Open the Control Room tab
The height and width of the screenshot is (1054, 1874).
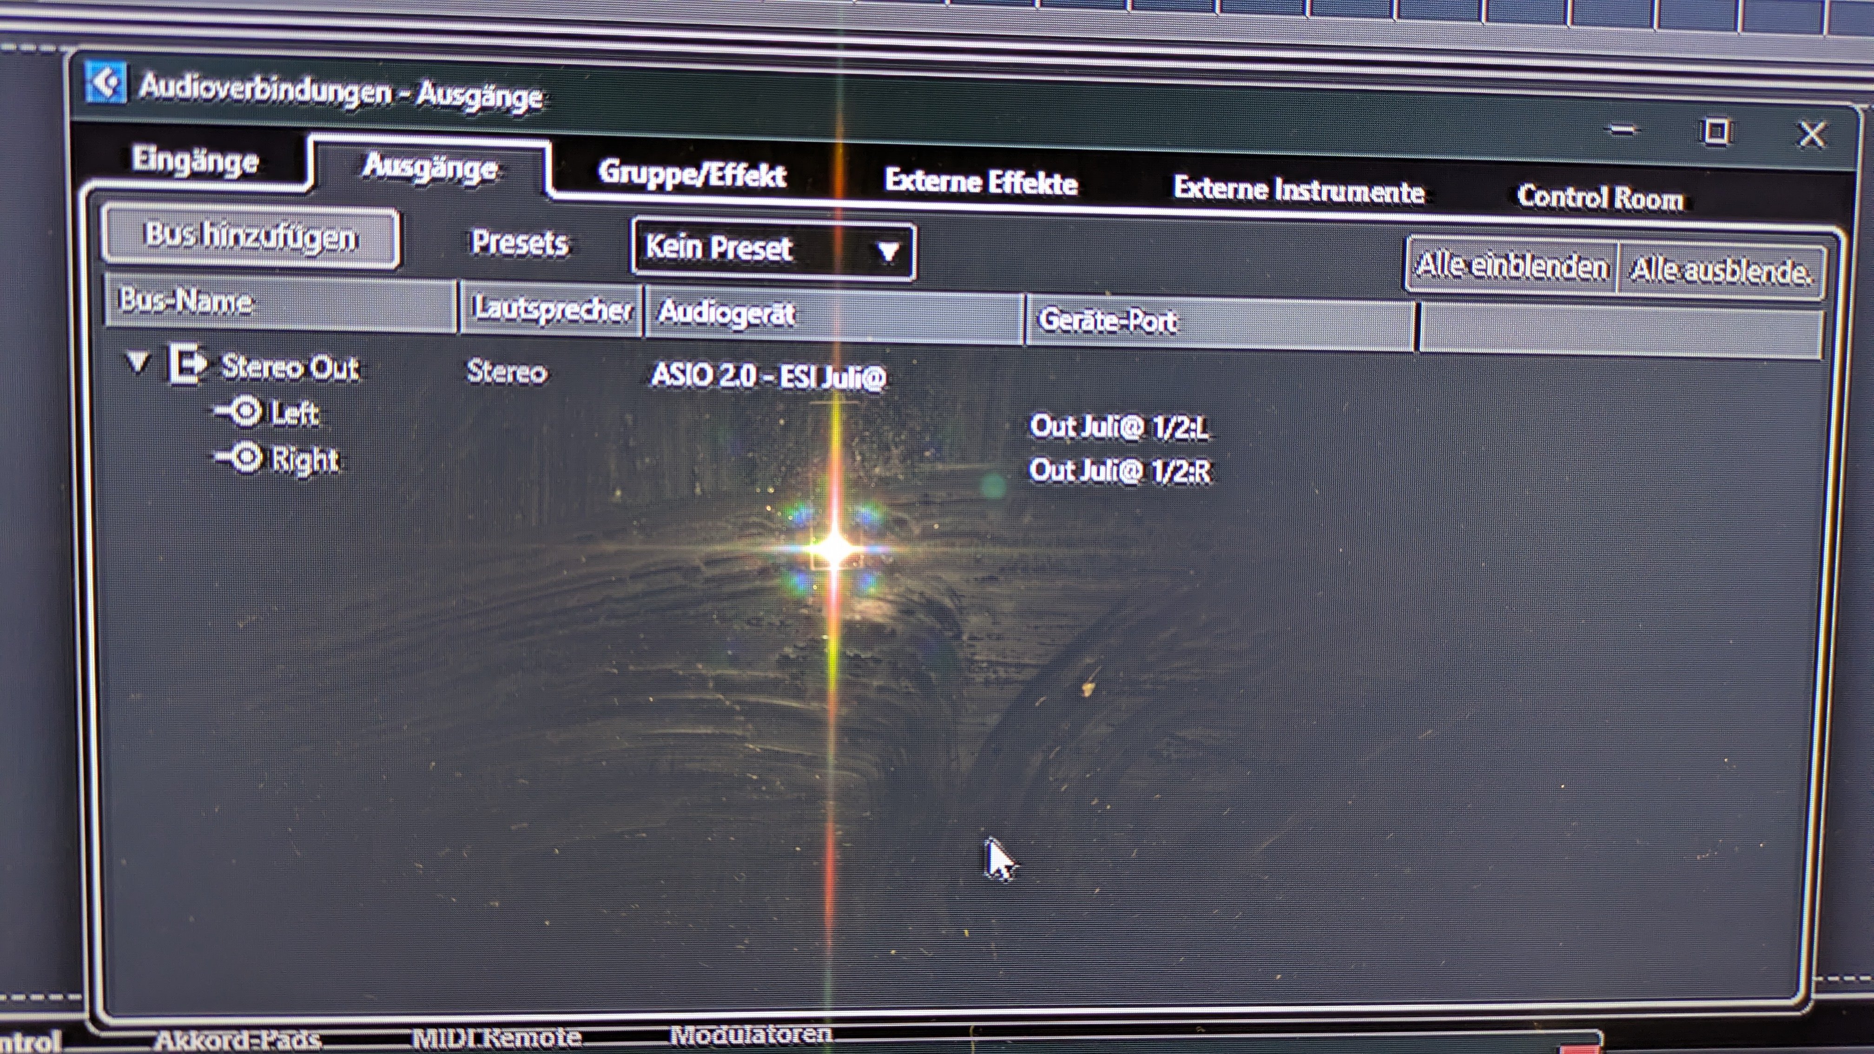[1600, 197]
